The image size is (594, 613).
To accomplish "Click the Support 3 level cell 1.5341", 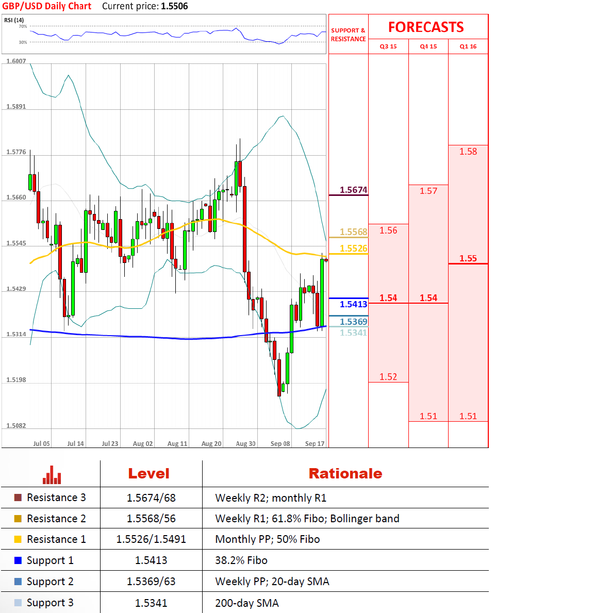I will coord(151,603).
